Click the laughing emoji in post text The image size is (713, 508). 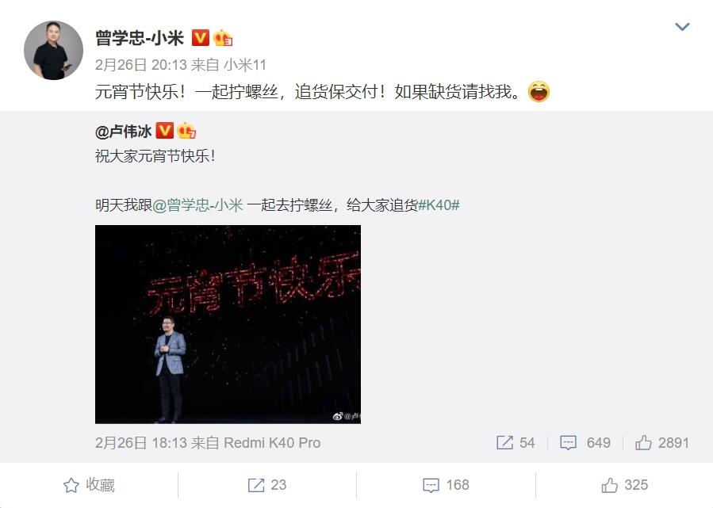click(539, 91)
